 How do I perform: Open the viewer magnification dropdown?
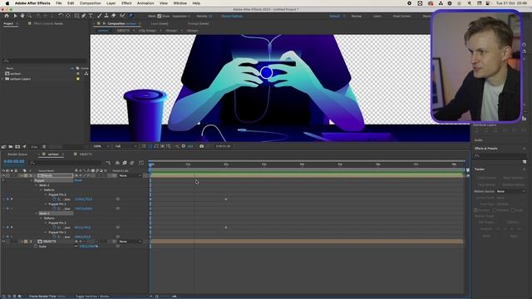tap(101, 146)
